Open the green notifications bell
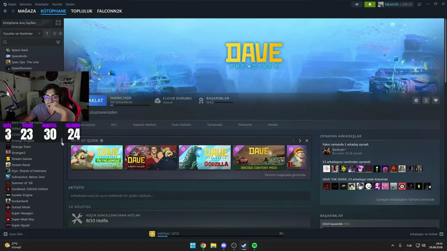Screen dimensions: 447x251 pyautogui.click(x=370, y=4)
